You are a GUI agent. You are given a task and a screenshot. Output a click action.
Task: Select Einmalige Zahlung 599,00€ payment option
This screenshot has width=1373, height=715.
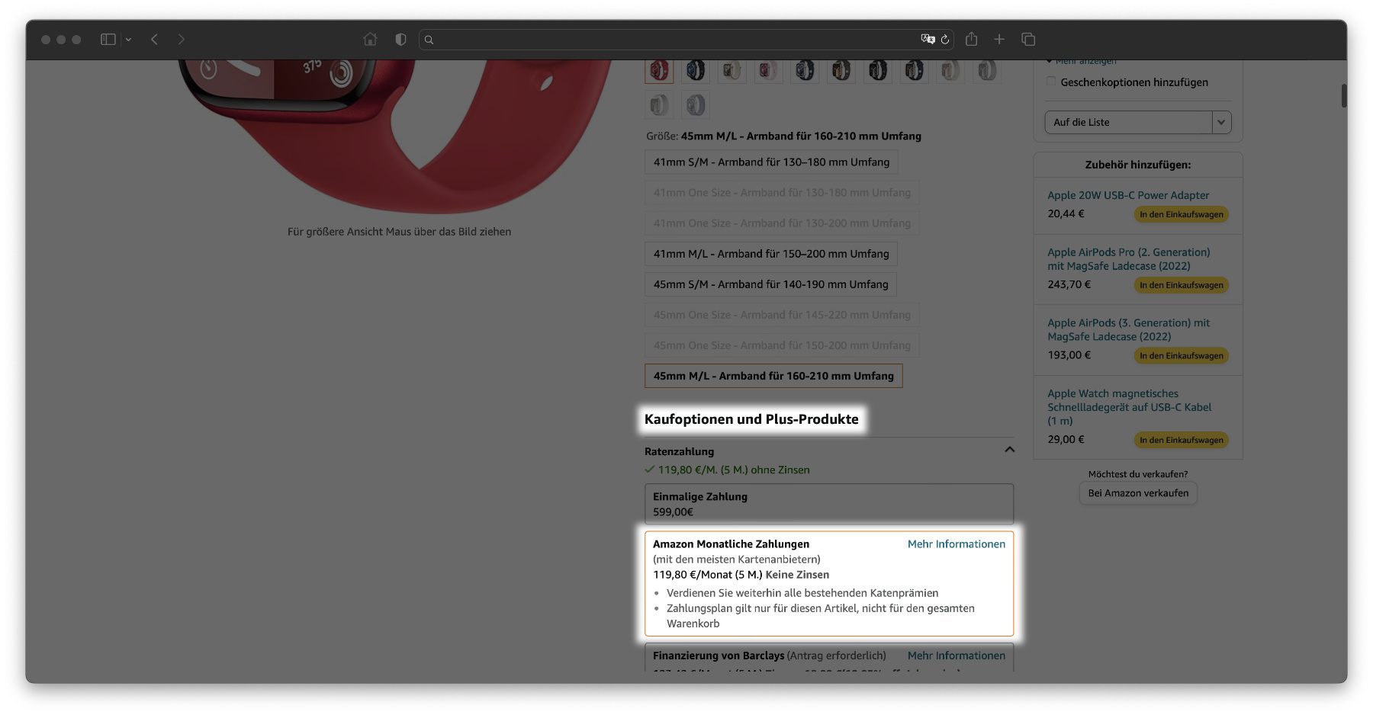point(828,504)
